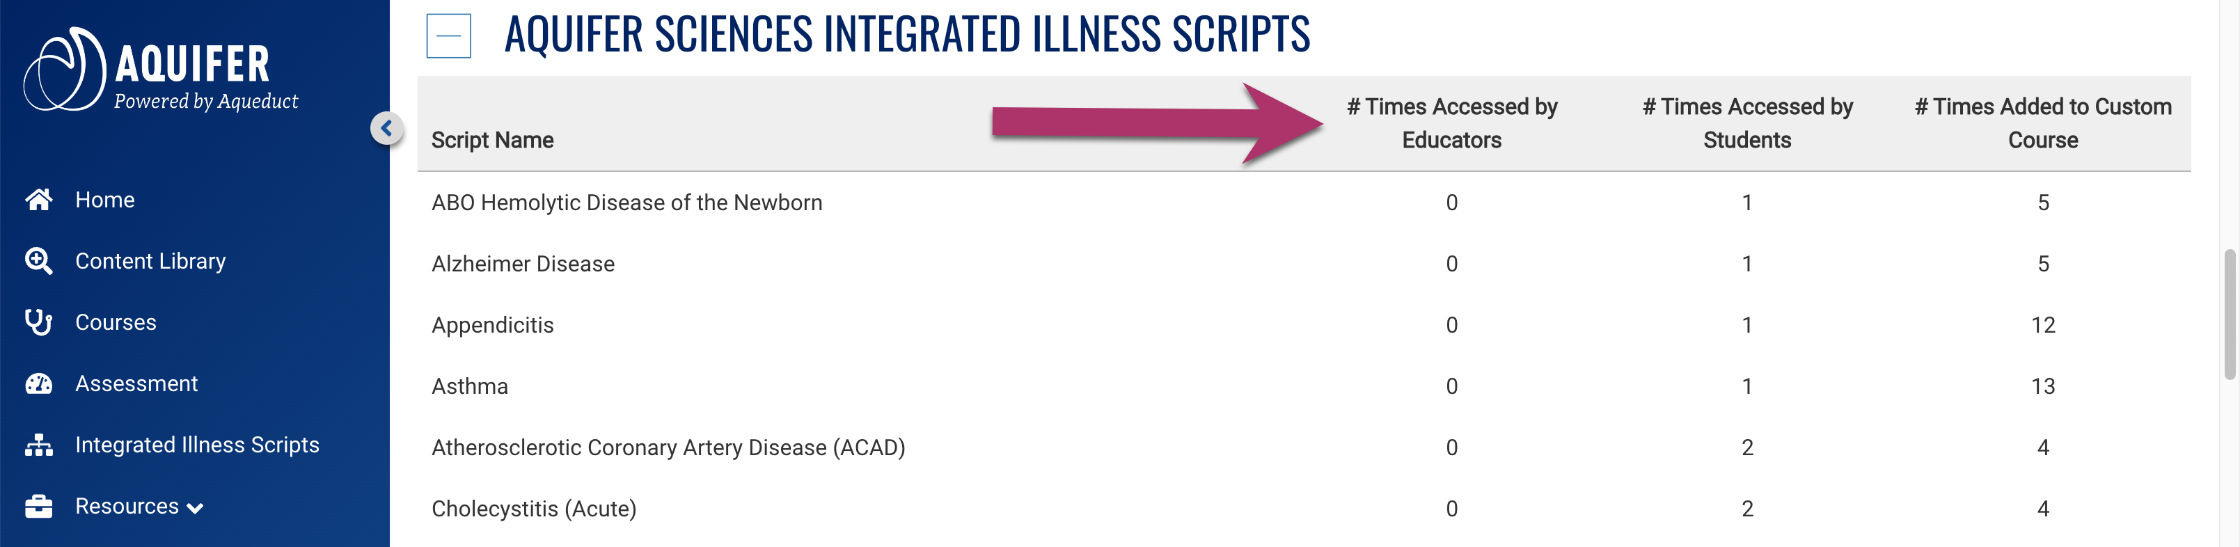Collapse the sidebar with the arrow button
Screen dimensions: 2240x547
[386, 129]
